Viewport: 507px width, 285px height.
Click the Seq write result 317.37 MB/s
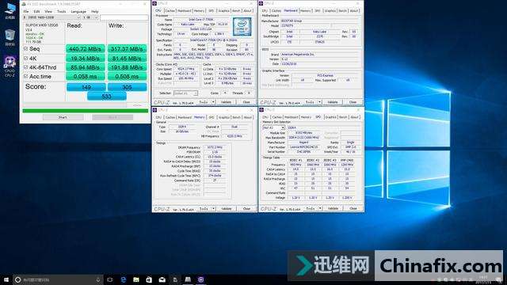[127, 49]
